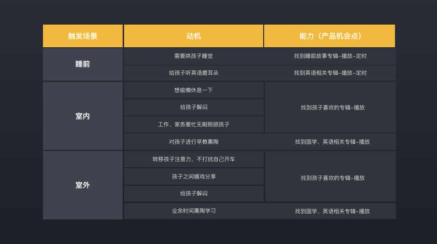Select the 室外 scene cell
Image resolution: width=437 pixels, height=244 pixels.
(x=83, y=185)
